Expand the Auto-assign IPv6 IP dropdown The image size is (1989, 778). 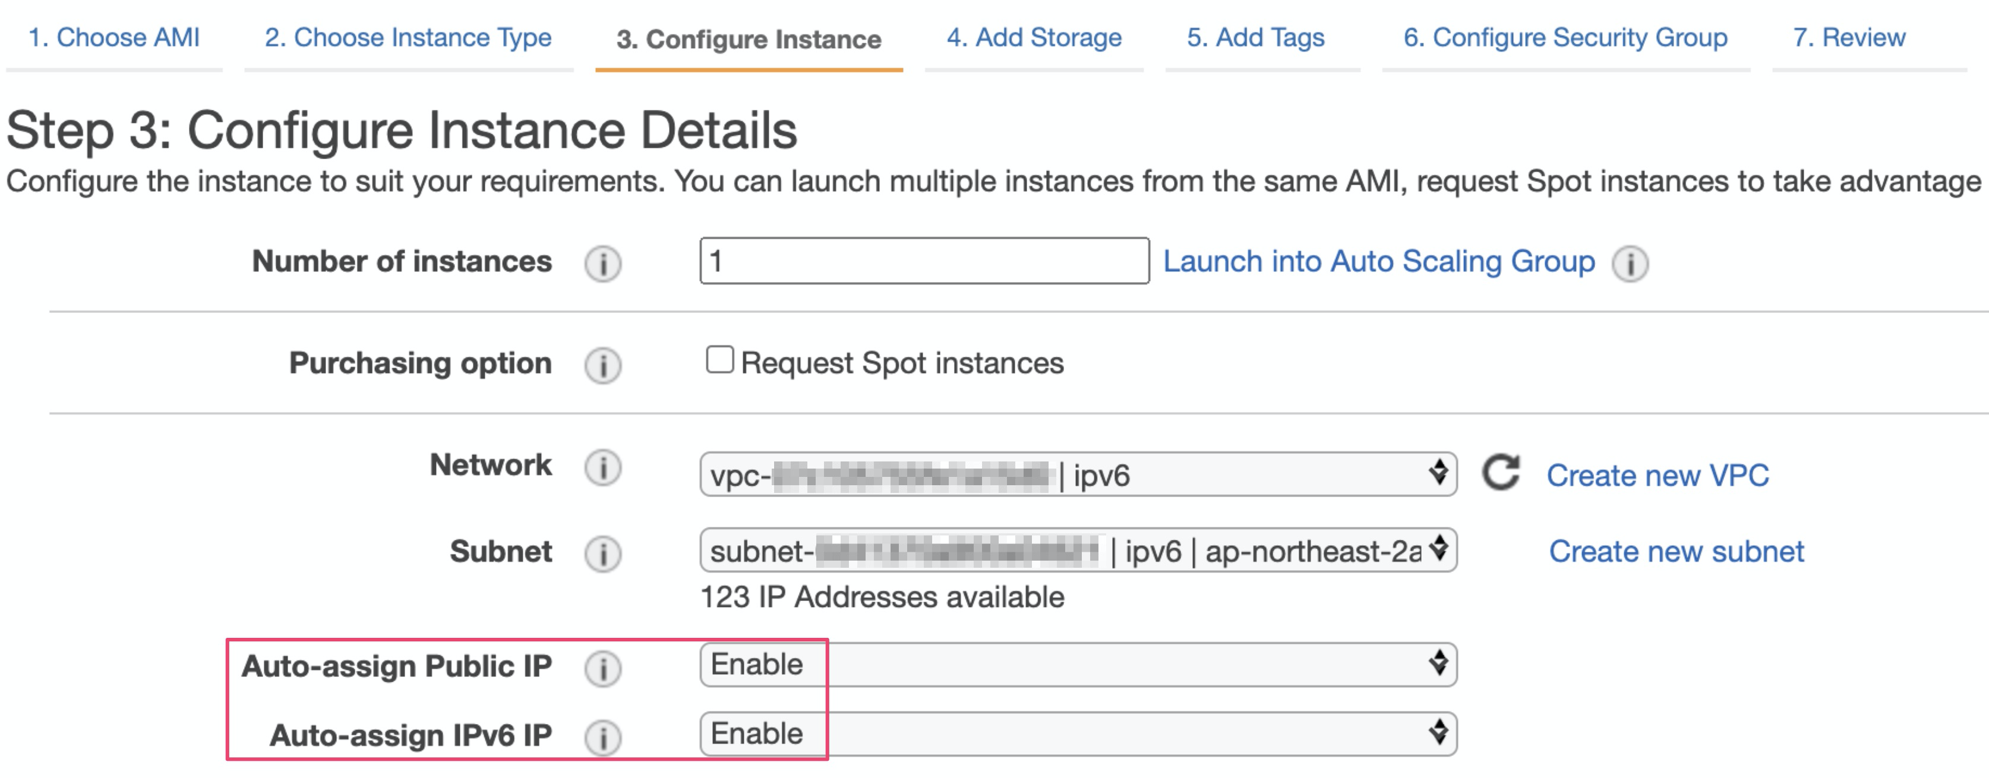[1078, 734]
